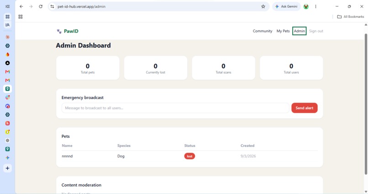Open apps grid on bookmarks bar

coord(21,16)
